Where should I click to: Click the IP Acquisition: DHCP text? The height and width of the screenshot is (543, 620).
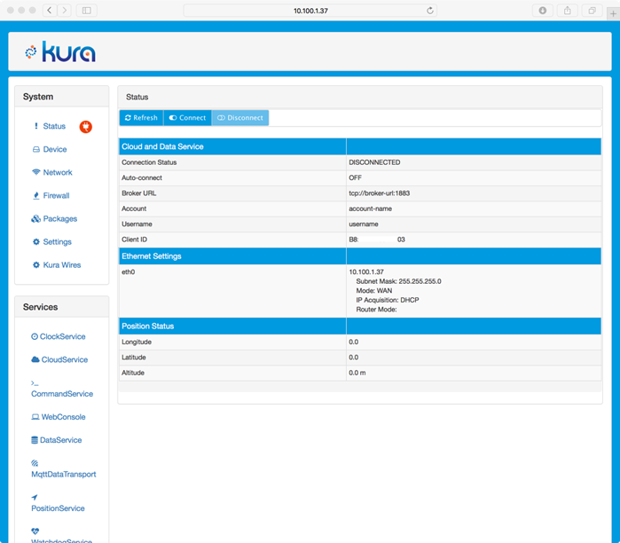(388, 300)
